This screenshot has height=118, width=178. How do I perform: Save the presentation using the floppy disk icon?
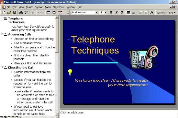(x=15, y=13)
